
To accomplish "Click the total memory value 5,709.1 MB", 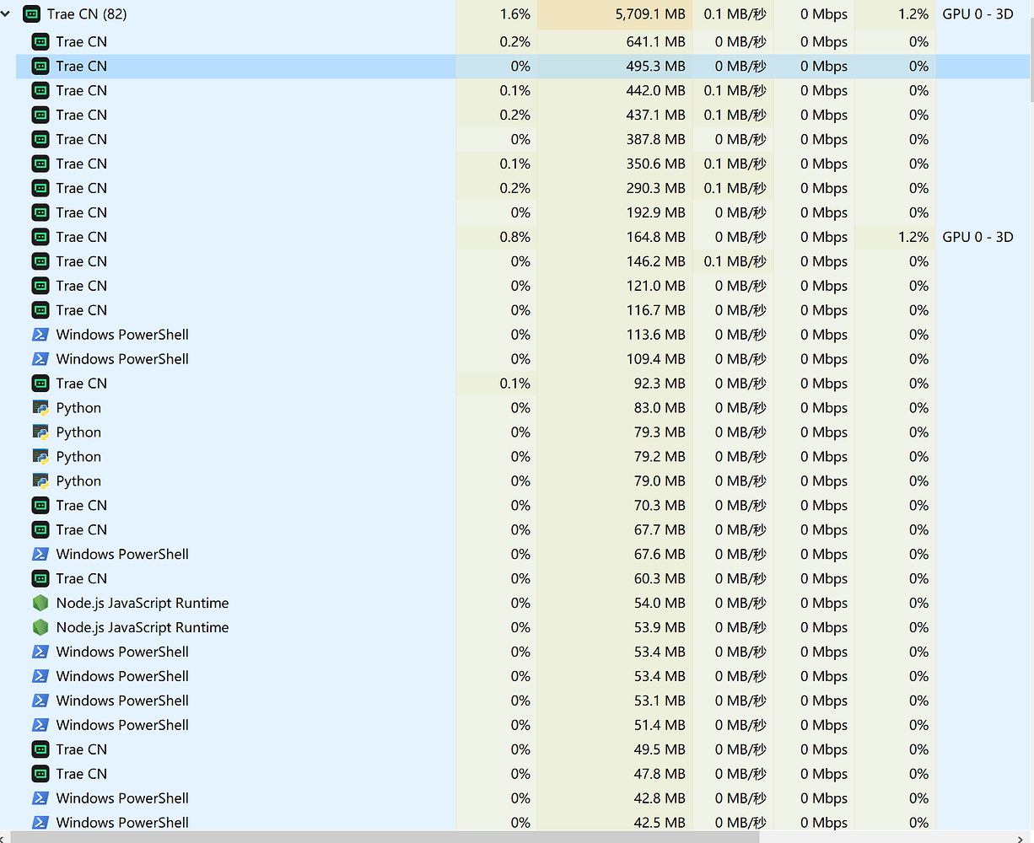I will [650, 14].
